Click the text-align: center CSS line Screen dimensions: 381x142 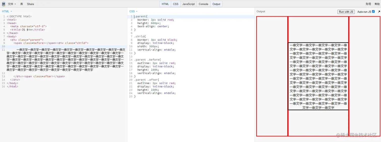(153, 26)
